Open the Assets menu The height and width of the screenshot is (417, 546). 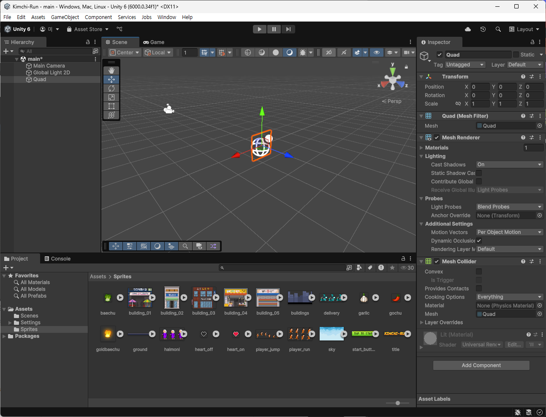[x=38, y=17]
